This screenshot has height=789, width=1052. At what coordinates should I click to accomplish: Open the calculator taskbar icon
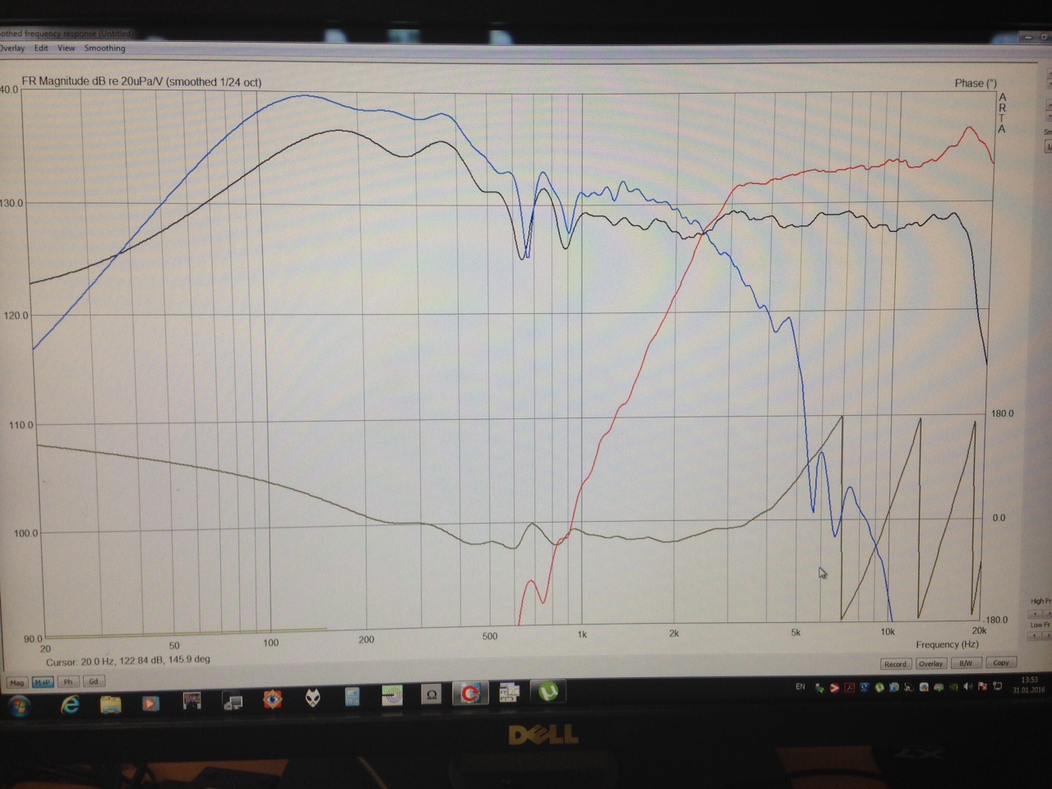353,698
